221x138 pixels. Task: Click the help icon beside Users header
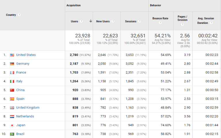(81, 21)
